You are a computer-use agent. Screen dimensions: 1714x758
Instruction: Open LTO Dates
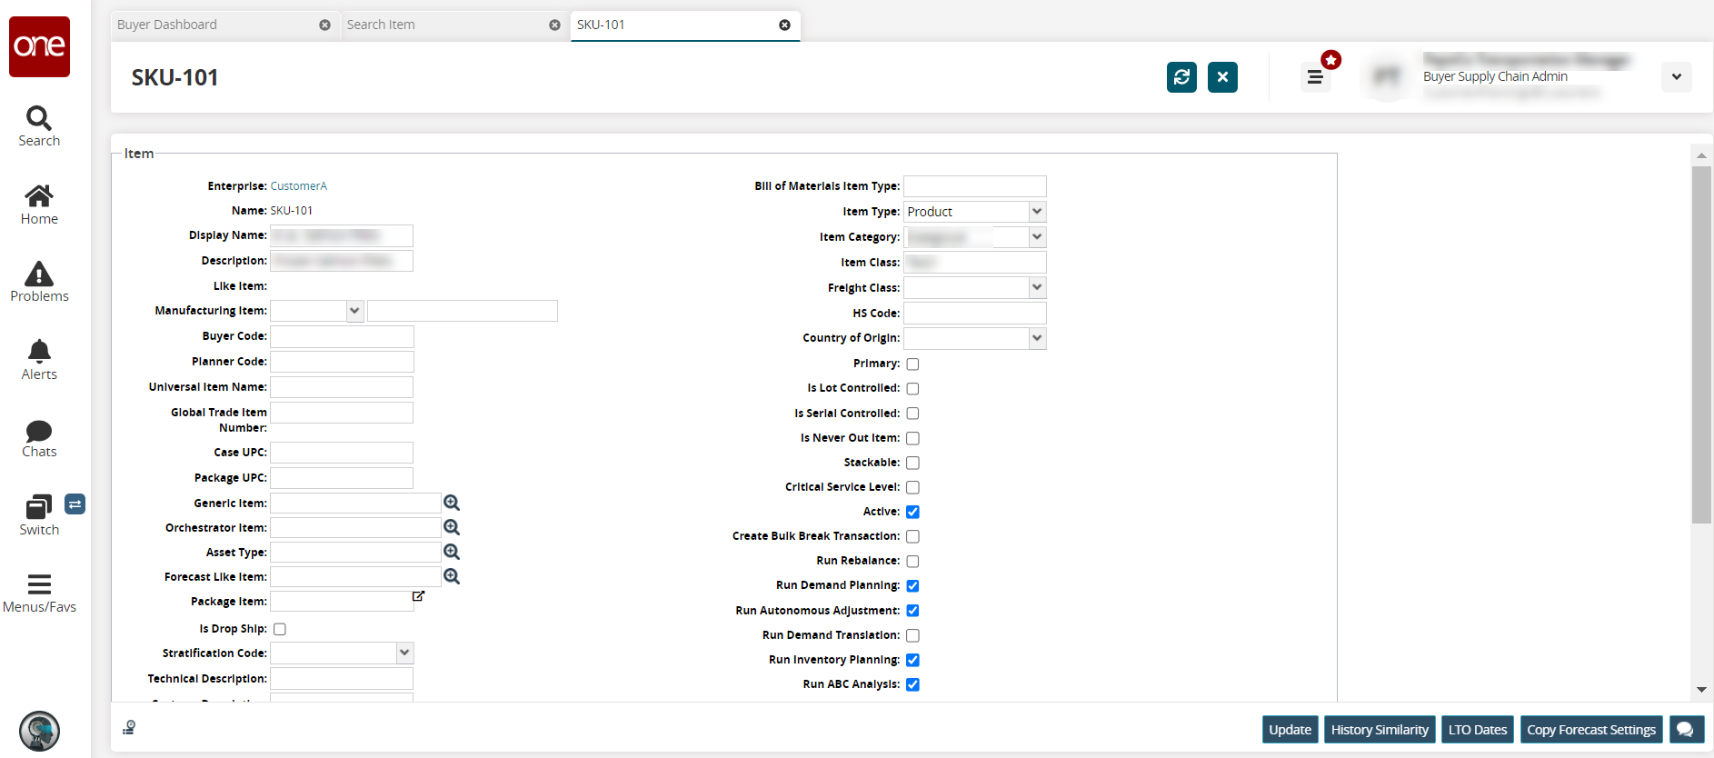tap(1478, 729)
